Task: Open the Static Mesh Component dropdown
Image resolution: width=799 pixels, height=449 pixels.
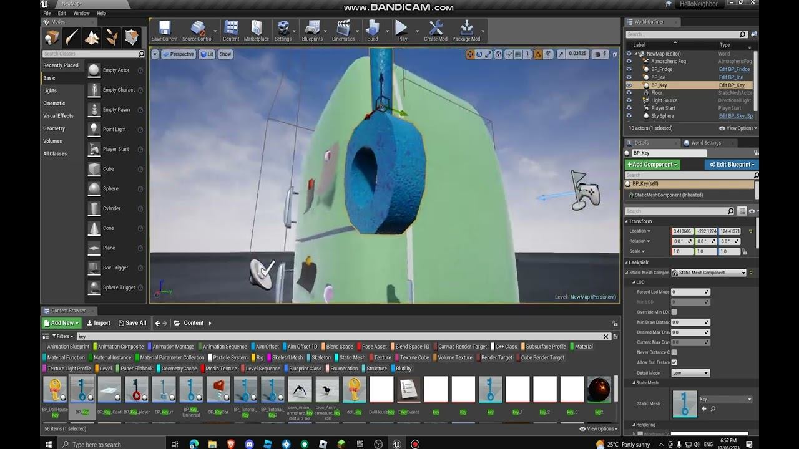Action: [x=708, y=273]
